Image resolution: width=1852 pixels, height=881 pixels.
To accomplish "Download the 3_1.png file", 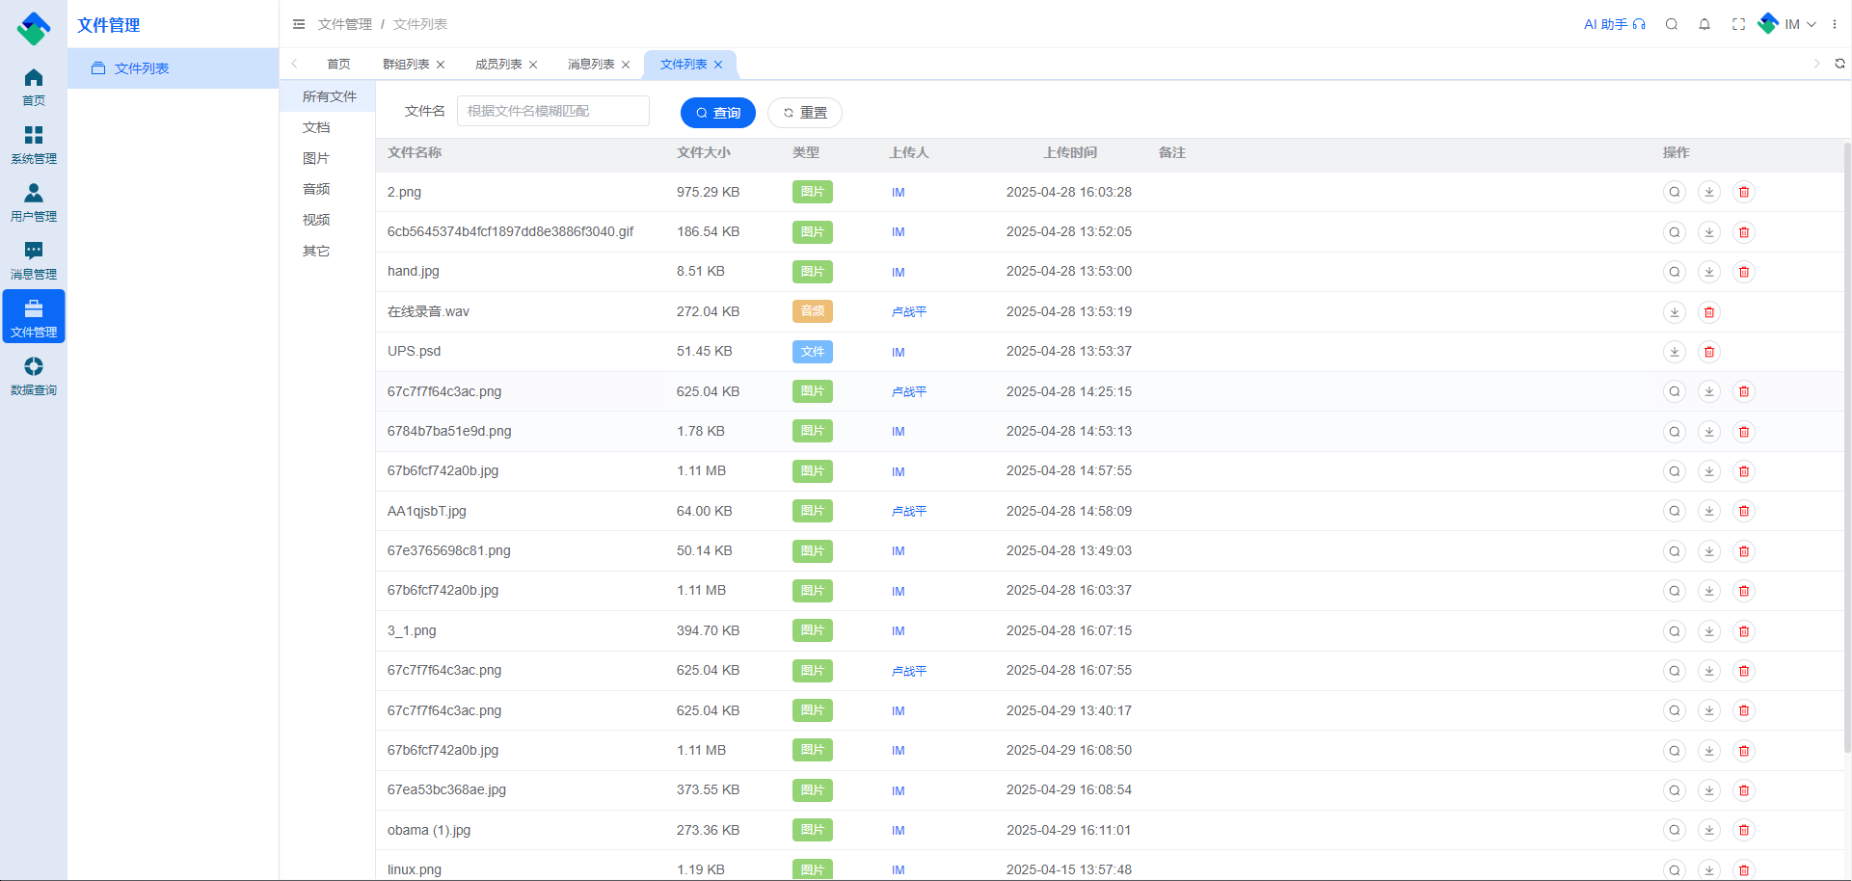I will [x=1709, y=631].
